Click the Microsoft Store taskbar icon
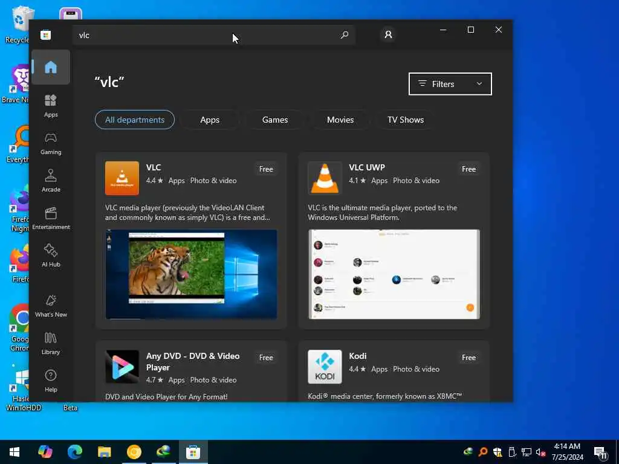Screen dimensions: 619x464 click(x=193, y=452)
